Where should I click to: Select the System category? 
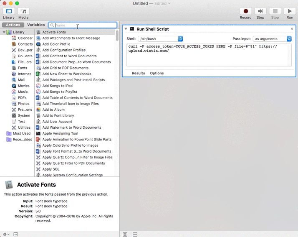coord(21,115)
